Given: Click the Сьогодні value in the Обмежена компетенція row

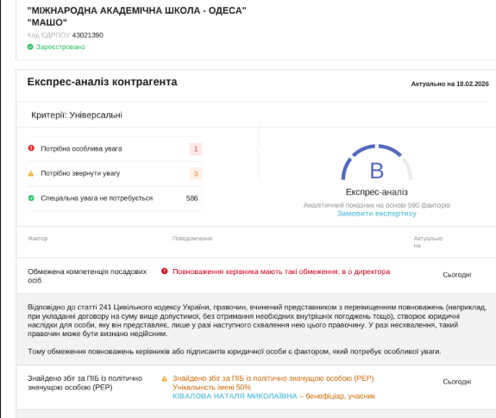Looking at the screenshot, I should (x=457, y=275).
